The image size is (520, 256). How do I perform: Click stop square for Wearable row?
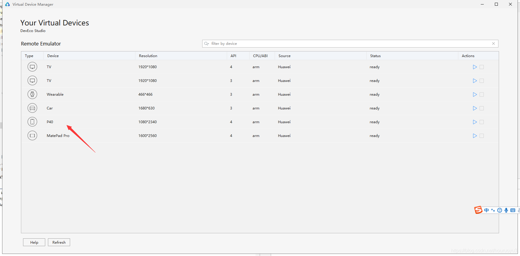click(x=482, y=95)
